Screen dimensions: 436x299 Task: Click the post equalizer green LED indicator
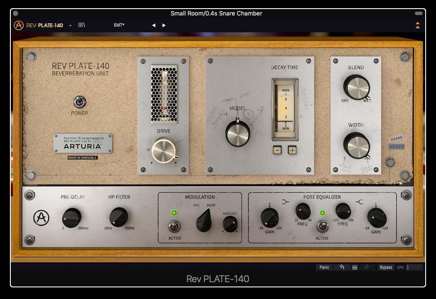pyautogui.click(x=322, y=213)
